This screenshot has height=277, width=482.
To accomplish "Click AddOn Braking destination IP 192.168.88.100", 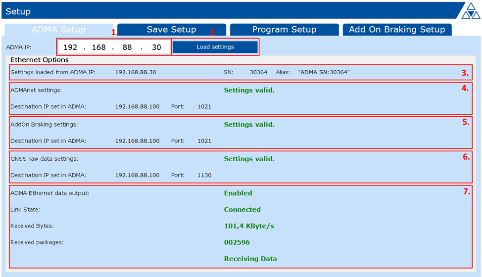I will pos(138,141).
